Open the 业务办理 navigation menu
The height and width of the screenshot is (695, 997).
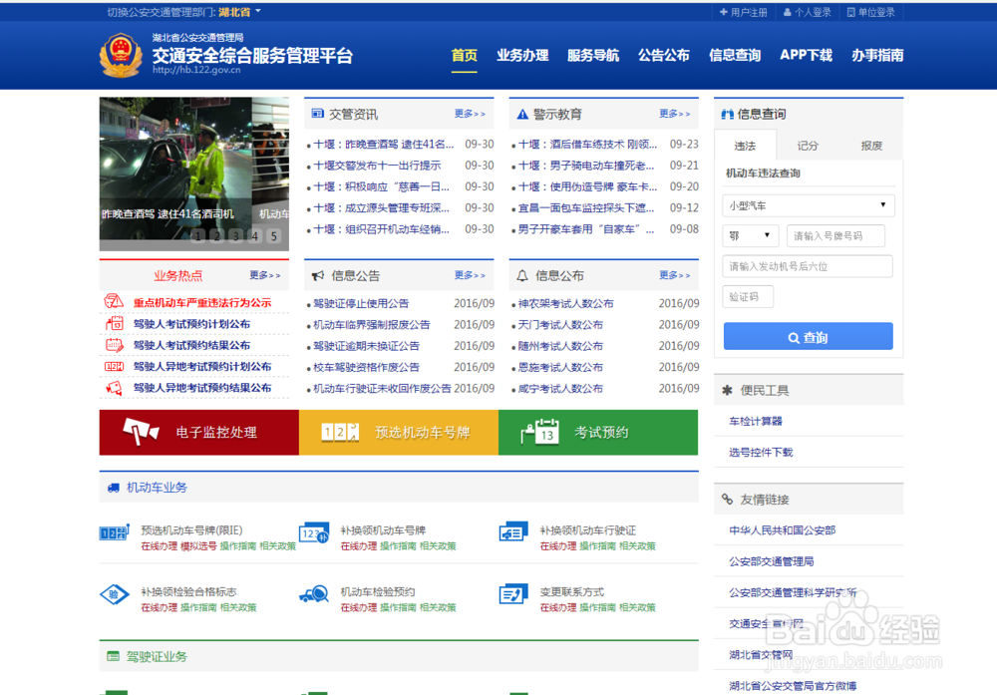(x=522, y=56)
